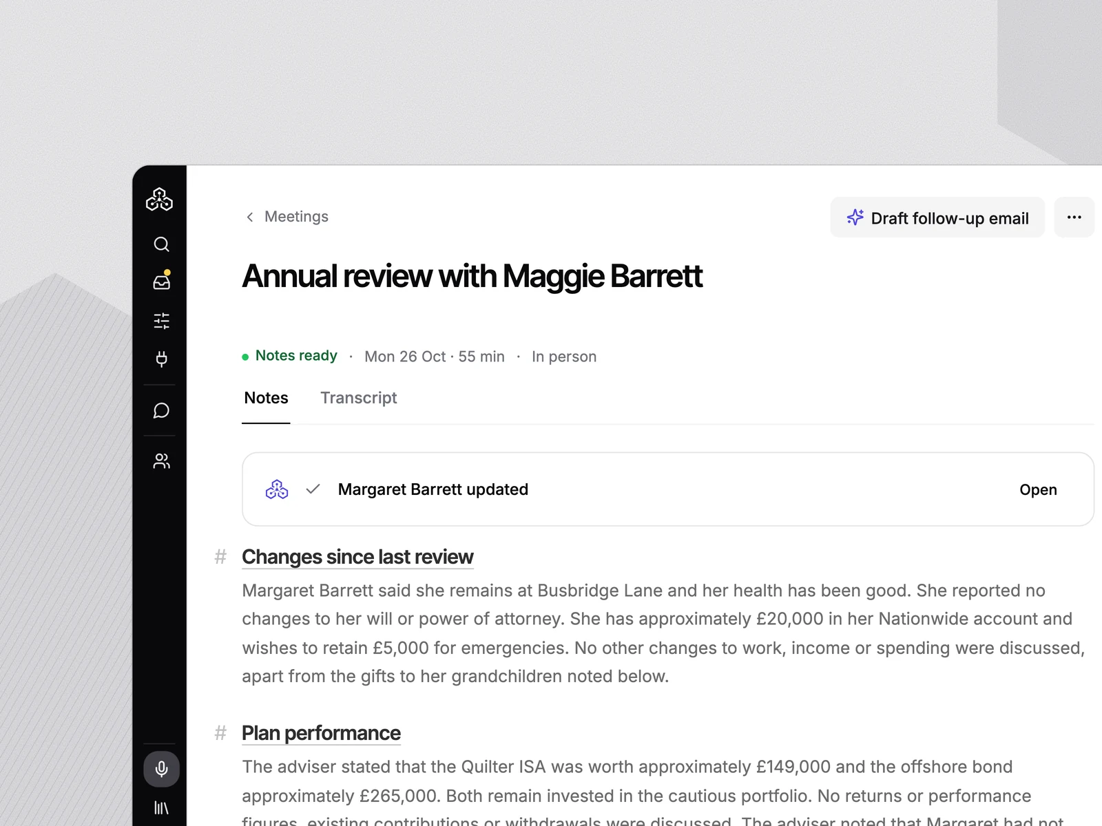The height and width of the screenshot is (826, 1102).
Task: Click the Annual review with Maggie Barrett title
Action: coord(472,277)
